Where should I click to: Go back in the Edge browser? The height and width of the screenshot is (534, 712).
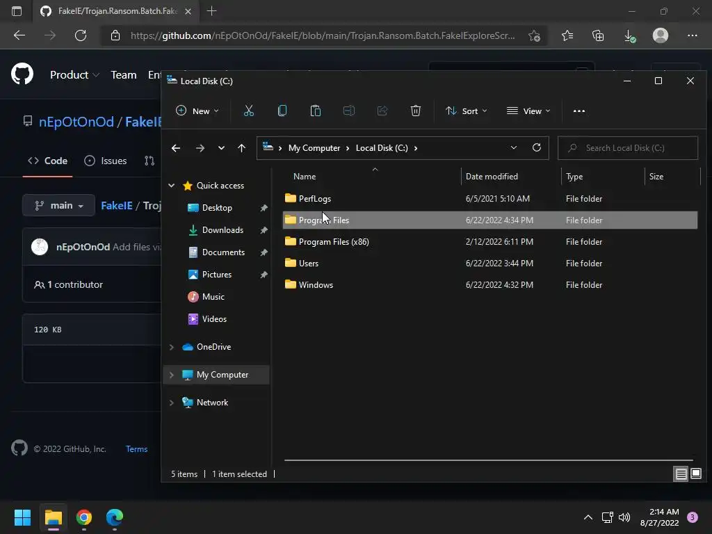(x=19, y=35)
